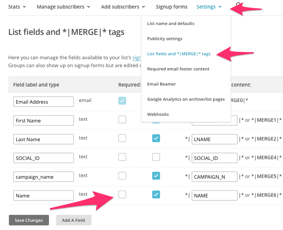Toggle Required checkbox for Email Address
Viewport: 283px width, 230px height.
tap(122, 101)
